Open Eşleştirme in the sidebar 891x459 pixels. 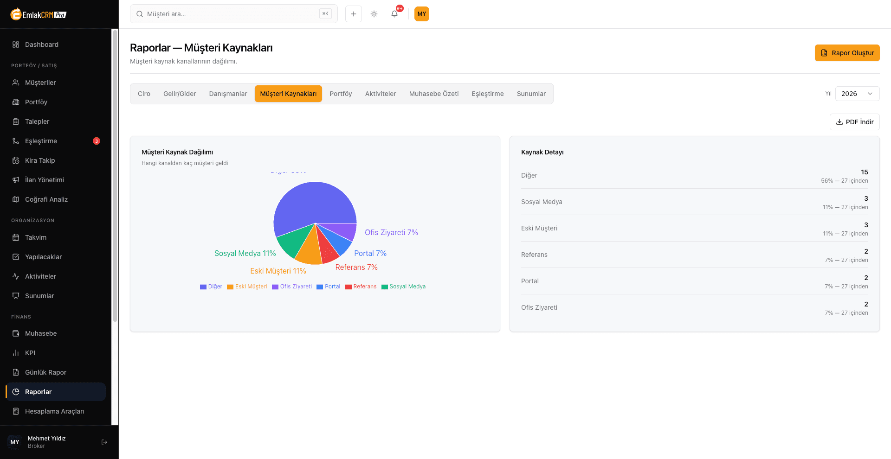point(56,141)
